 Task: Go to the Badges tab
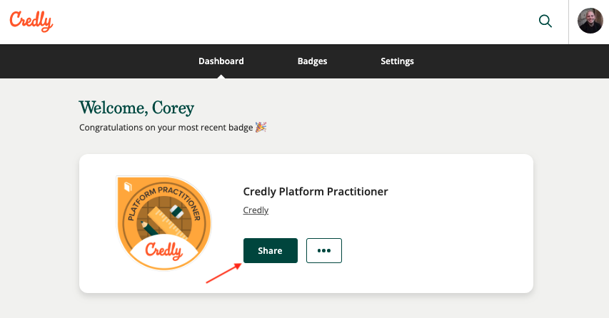click(x=312, y=61)
